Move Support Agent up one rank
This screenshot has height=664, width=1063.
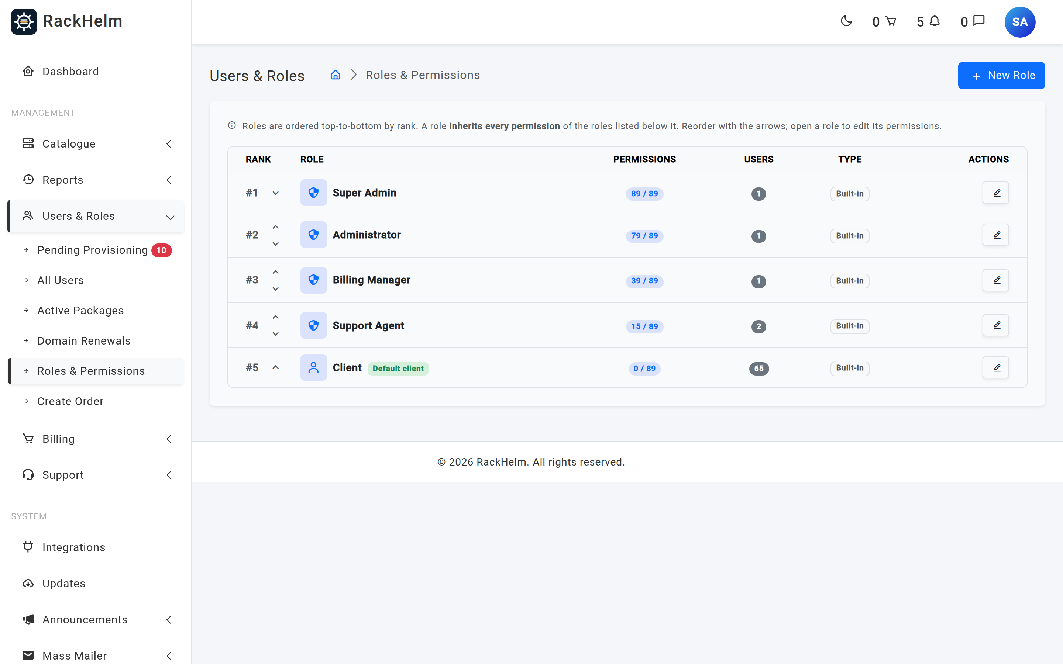(x=275, y=317)
